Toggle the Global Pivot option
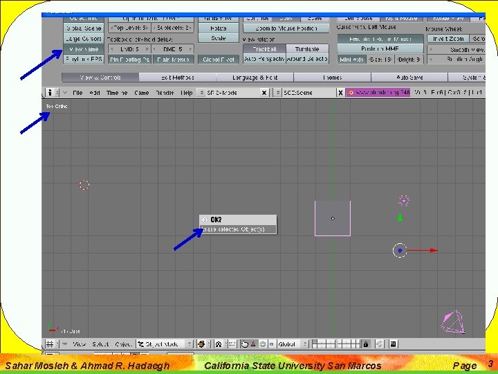498x374 pixels. pyautogui.click(x=219, y=60)
